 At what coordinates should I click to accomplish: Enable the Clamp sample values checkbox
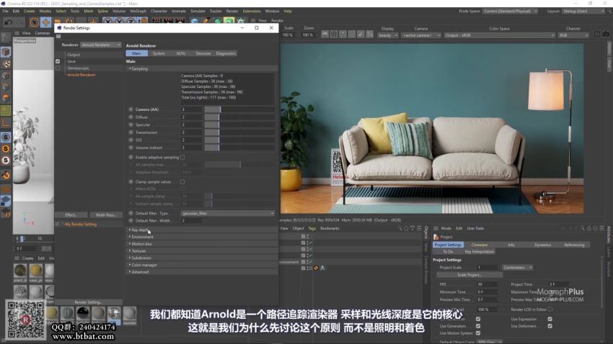[x=182, y=182]
